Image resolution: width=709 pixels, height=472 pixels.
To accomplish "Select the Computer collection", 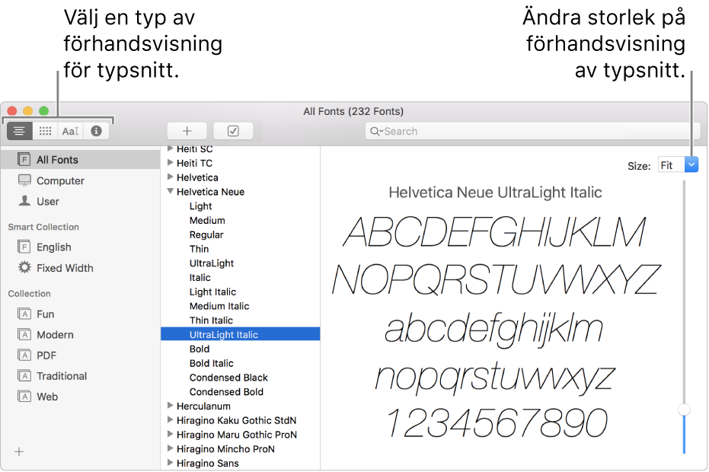I will [x=60, y=181].
